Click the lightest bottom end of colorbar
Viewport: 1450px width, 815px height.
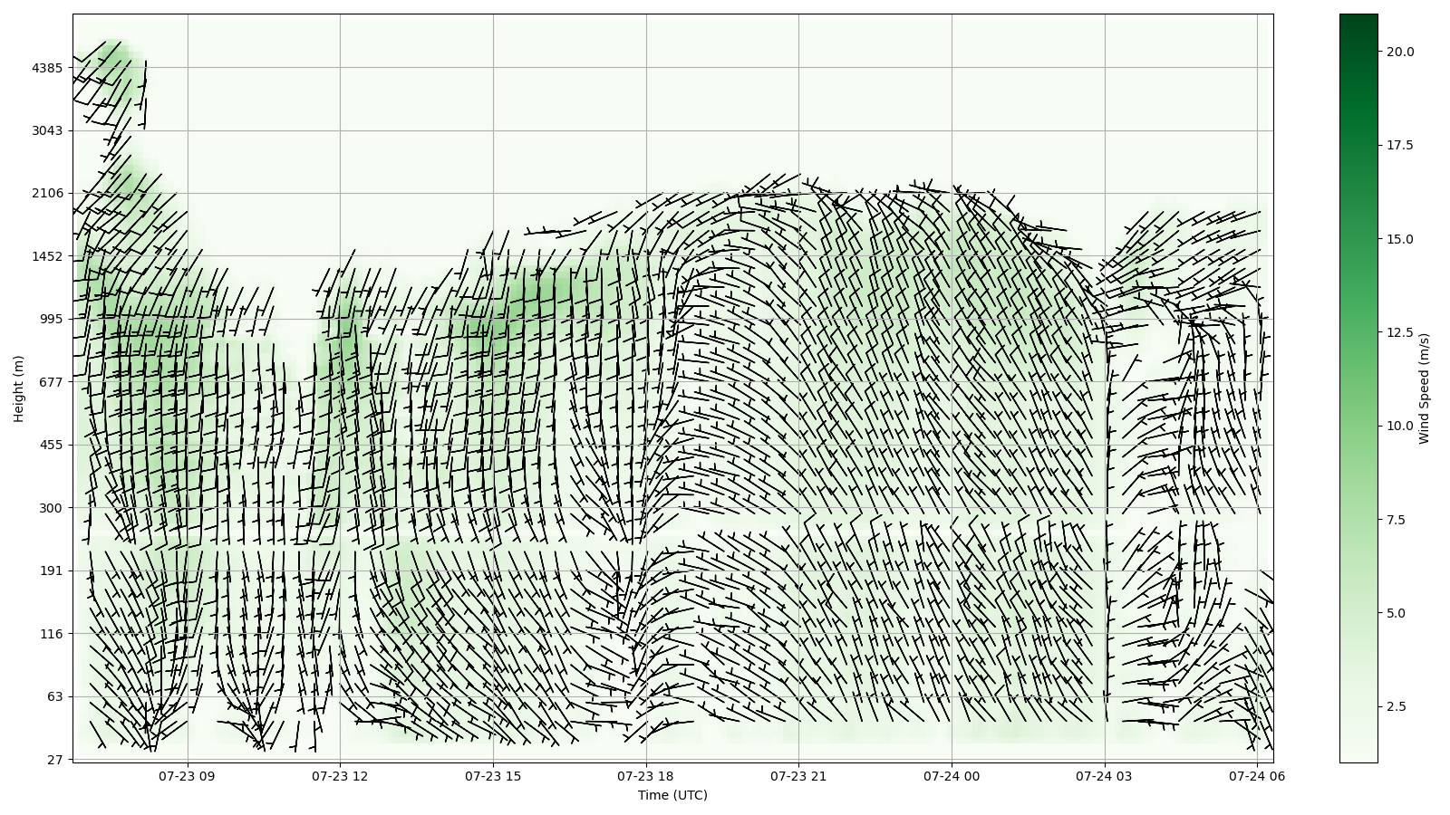coord(1358,757)
